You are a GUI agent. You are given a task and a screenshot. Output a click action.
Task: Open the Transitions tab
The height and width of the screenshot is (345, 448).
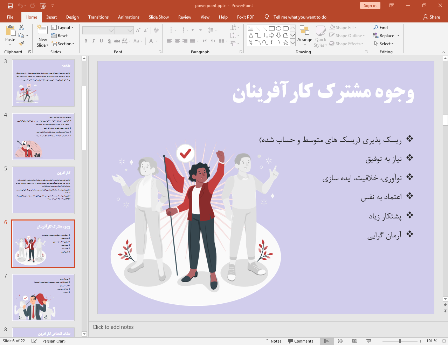[x=98, y=17]
